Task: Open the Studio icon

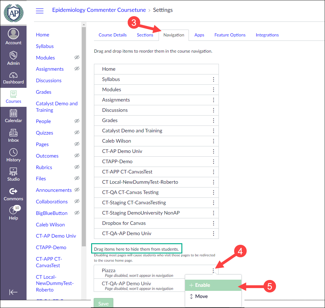Action: [13, 171]
